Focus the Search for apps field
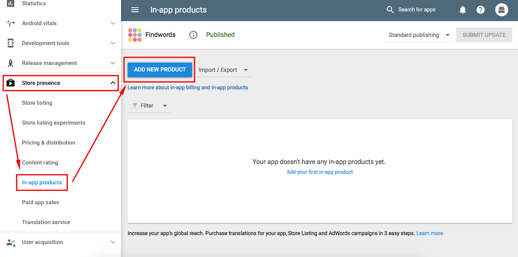This screenshot has width=518, height=257. (x=417, y=10)
